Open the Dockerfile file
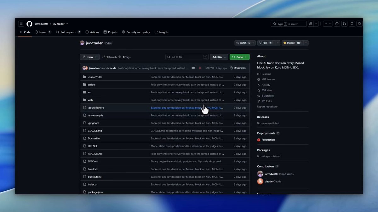 coord(94,138)
